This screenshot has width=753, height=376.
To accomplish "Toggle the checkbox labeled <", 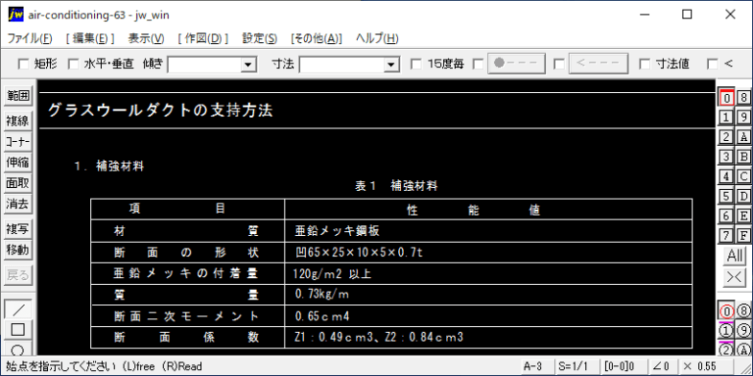I will coord(713,64).
